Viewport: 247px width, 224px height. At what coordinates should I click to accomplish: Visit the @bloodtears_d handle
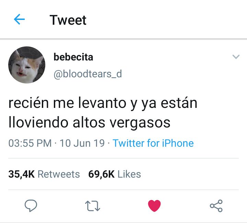tap(88, 74)
